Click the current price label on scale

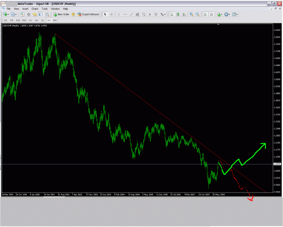[277, 164]
